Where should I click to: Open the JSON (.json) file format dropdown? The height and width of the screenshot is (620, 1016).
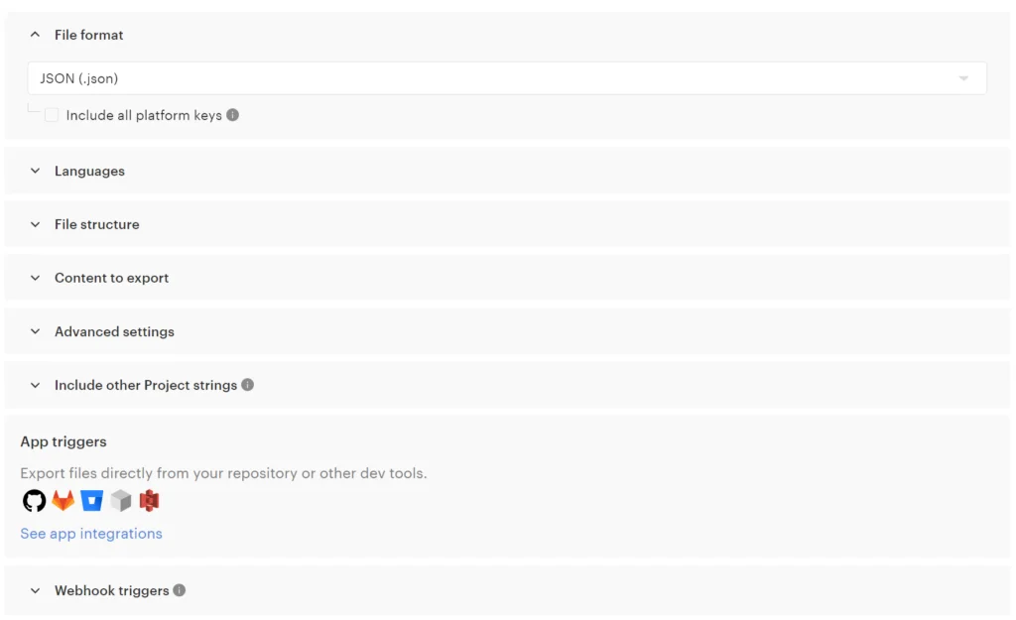click(x=507, y=78)
